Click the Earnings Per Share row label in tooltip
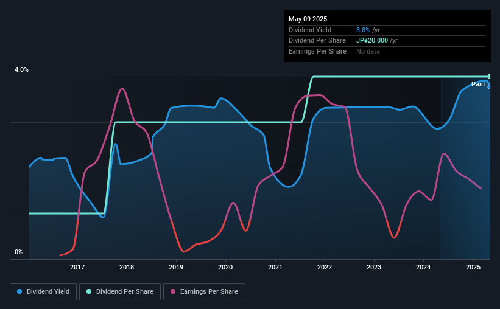This screenshot has height=309, width=500. pyautogui.click(x=317, y=51)
